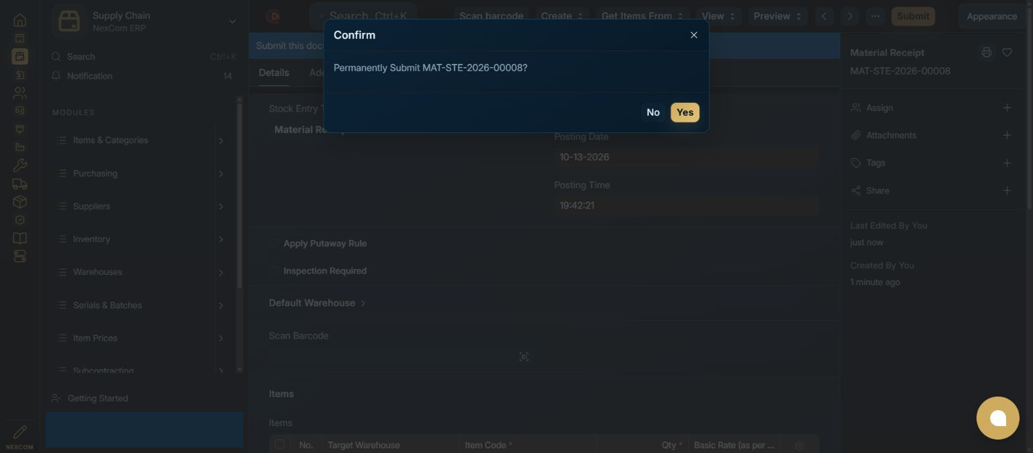Select all rows checkbox in Items table
This screenshot has height=453, width=1033.
(x=280, y=444)
